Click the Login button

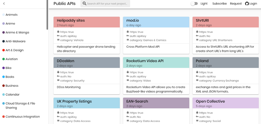click(x=251, y=3)
